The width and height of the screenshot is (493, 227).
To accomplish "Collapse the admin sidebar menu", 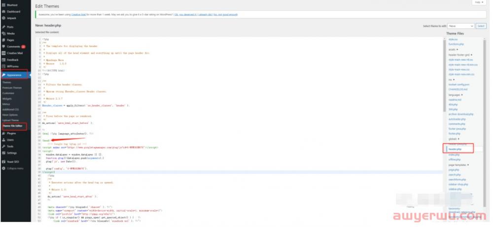I will coord(3,168).
